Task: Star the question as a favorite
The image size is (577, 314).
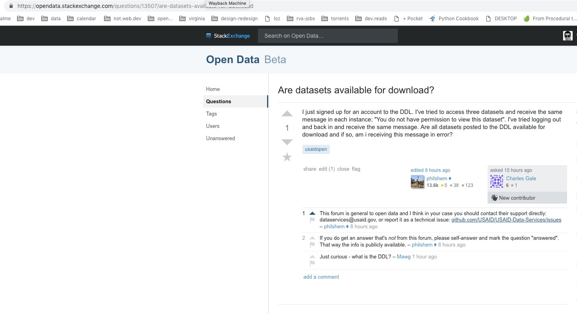Action: [x=287, y=157]
